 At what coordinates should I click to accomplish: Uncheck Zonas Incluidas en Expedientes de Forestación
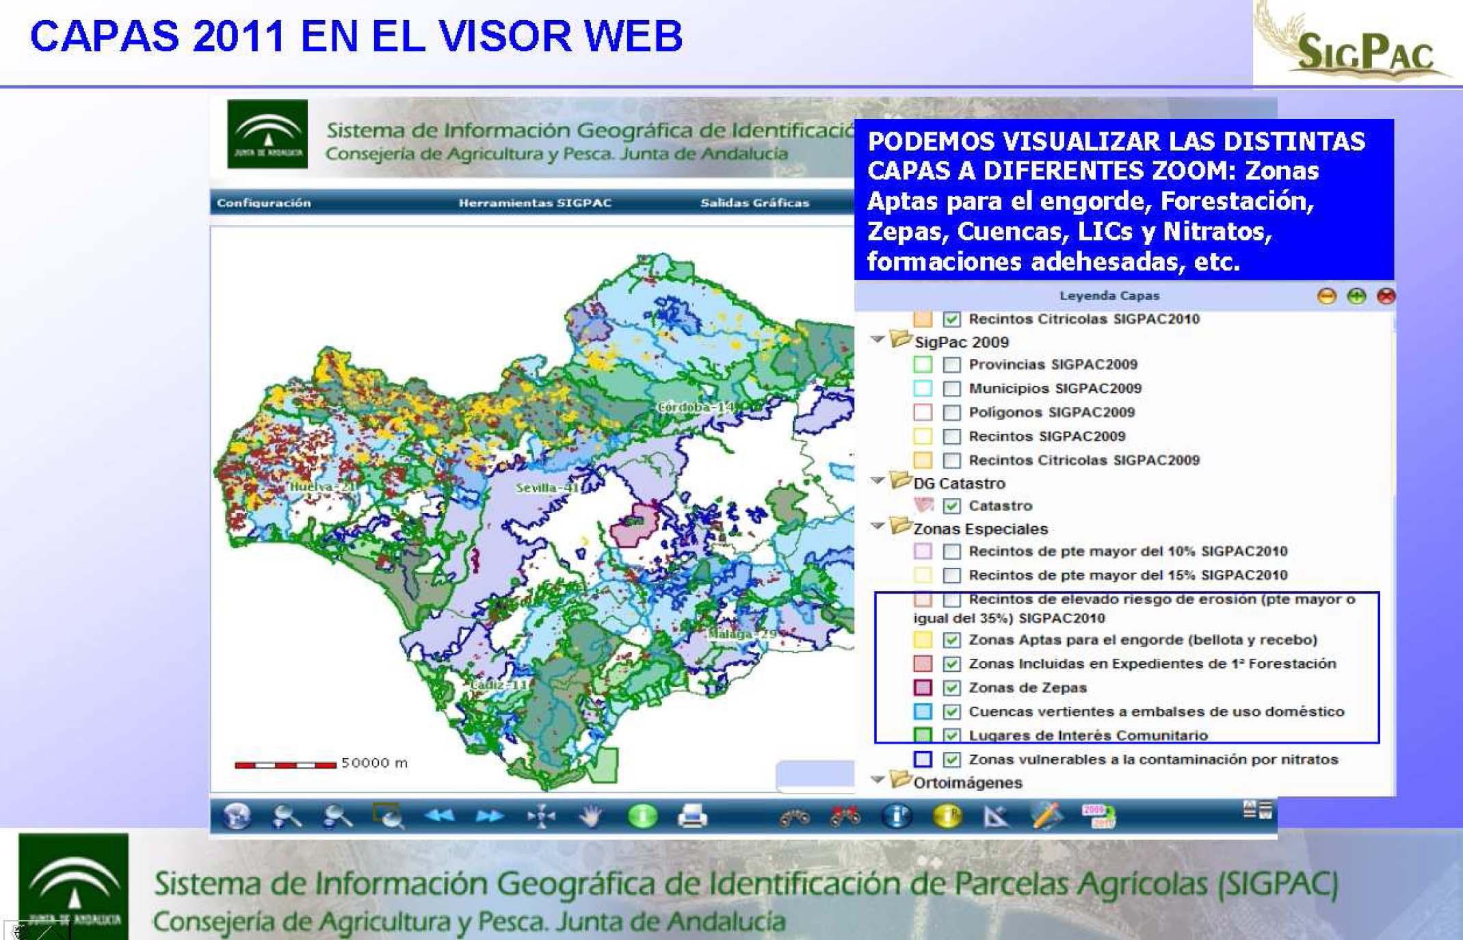(951, 664)
